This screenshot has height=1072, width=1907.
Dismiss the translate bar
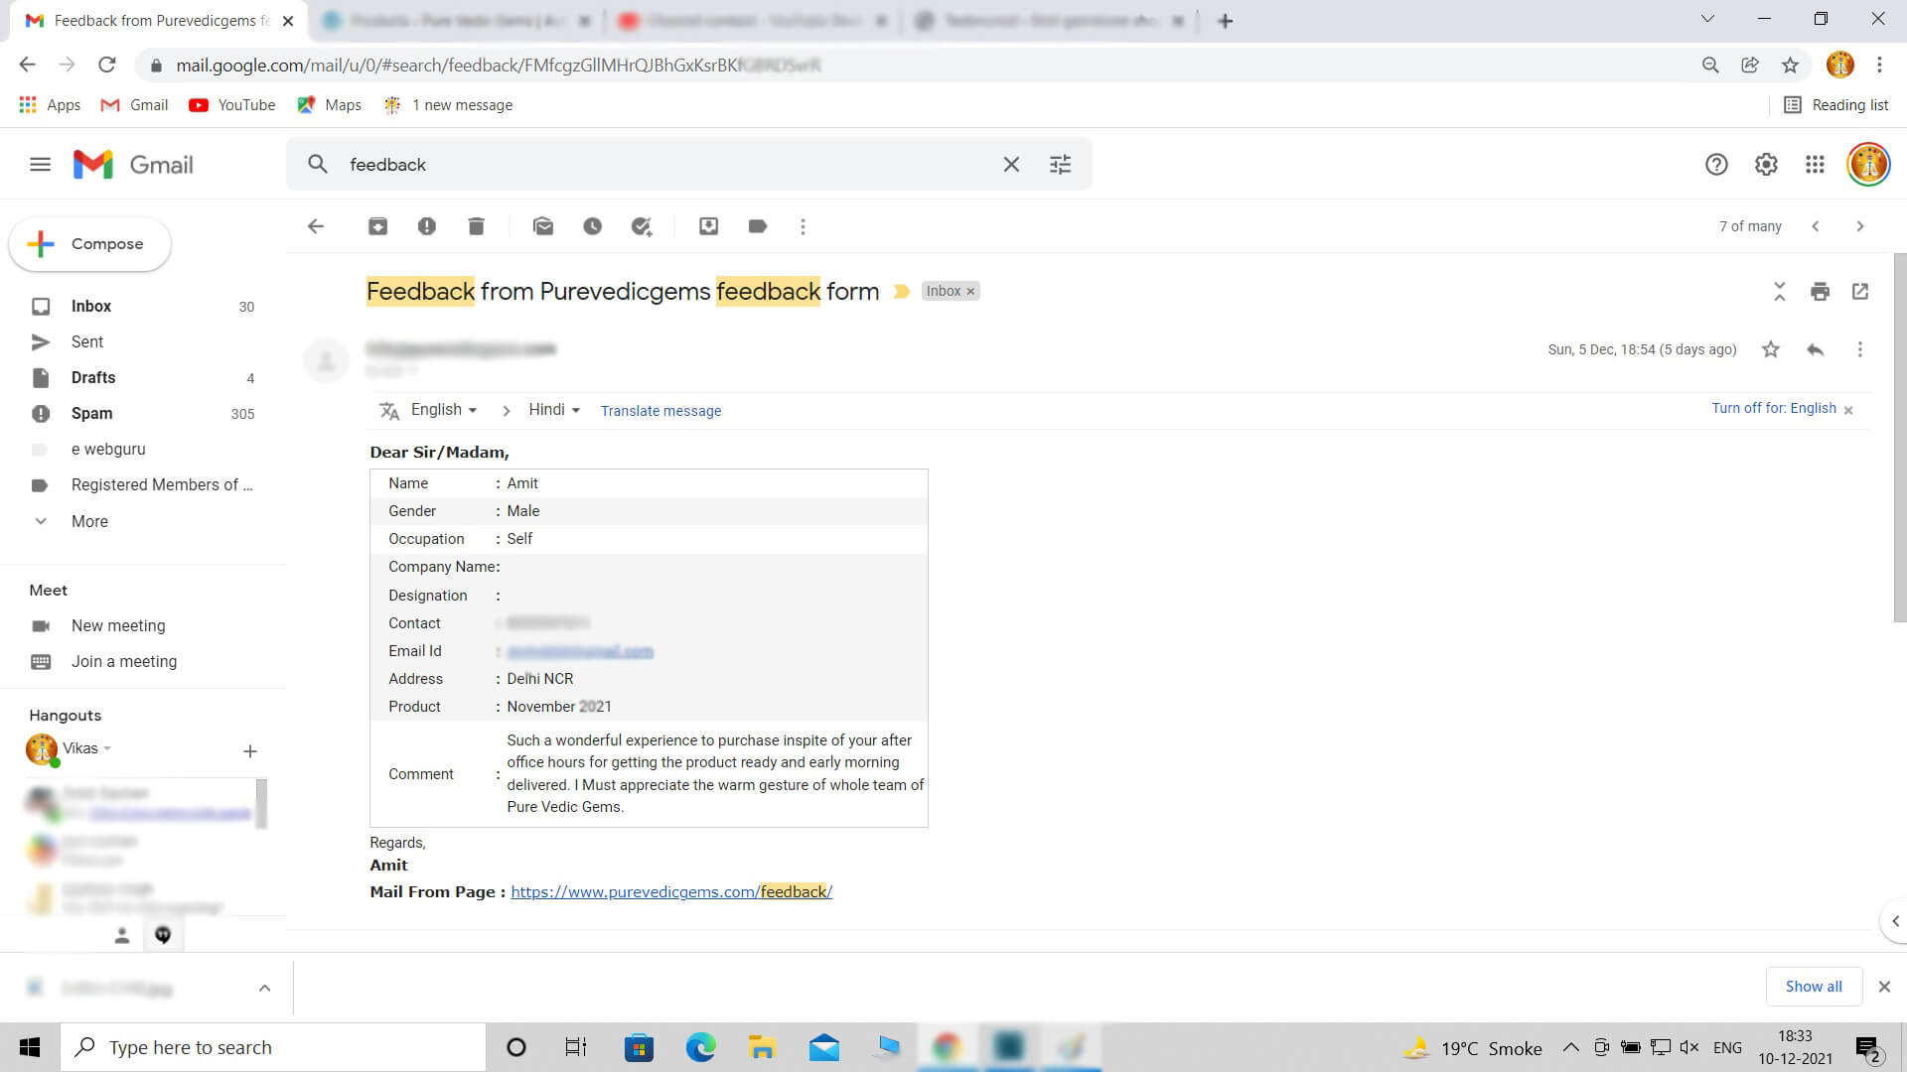1848,411
